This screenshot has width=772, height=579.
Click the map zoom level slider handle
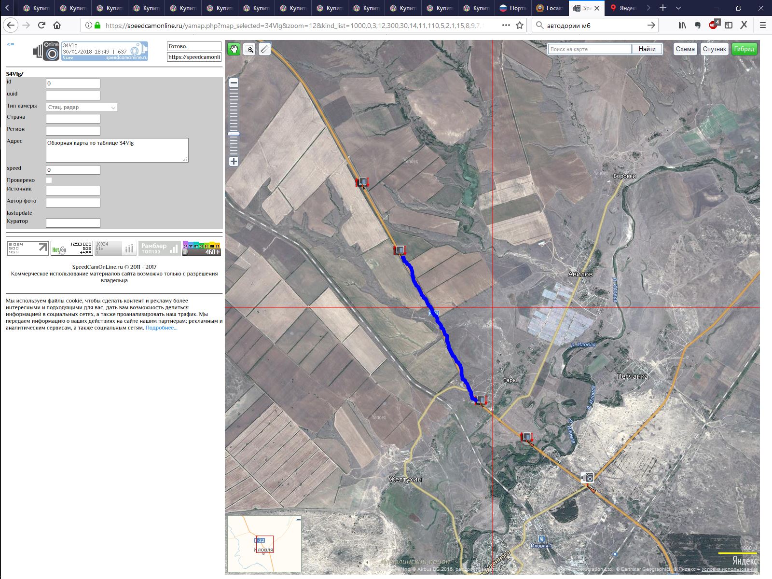(x=234, y=134)
